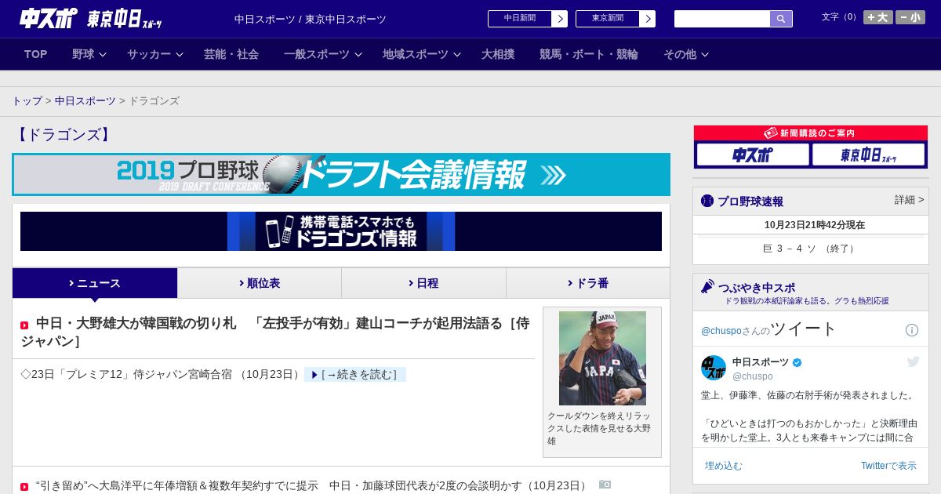Click the verified badge beside 中日スポーツ
Viewport: 941px width, 494px height.
pos(797,363)
